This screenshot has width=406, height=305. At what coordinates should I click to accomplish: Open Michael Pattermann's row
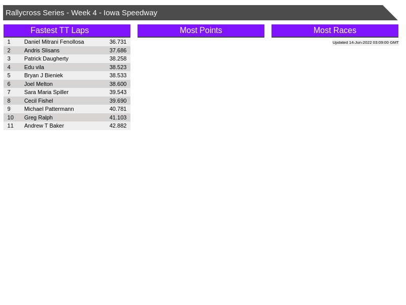tap(49, 109)
